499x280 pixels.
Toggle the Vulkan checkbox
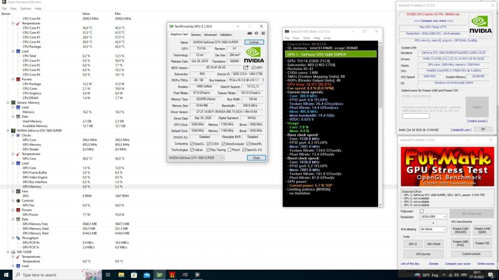pyautogui.click(x=192, y=150)
